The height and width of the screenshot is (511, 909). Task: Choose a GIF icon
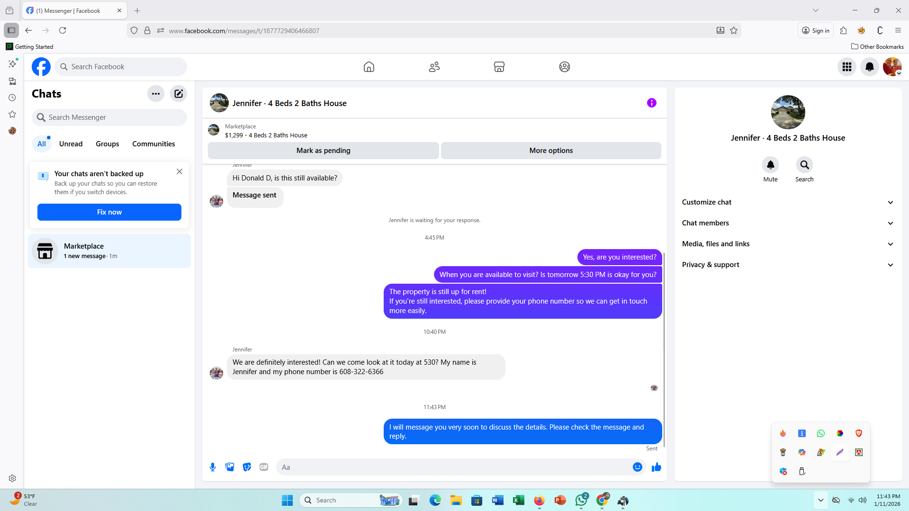[x=264, y=467]
